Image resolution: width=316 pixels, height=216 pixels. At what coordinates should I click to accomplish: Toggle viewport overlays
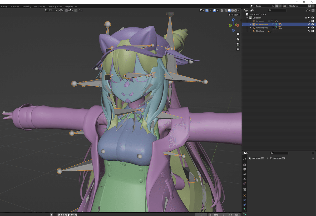tap(214, 10)
